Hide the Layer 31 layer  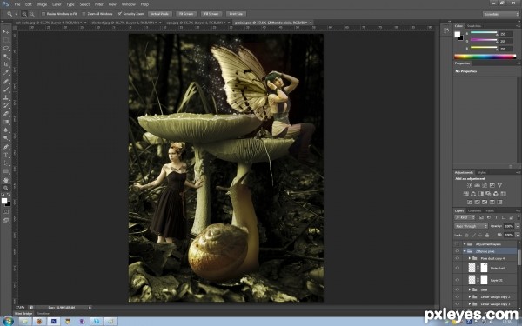[x=458, y=280]
